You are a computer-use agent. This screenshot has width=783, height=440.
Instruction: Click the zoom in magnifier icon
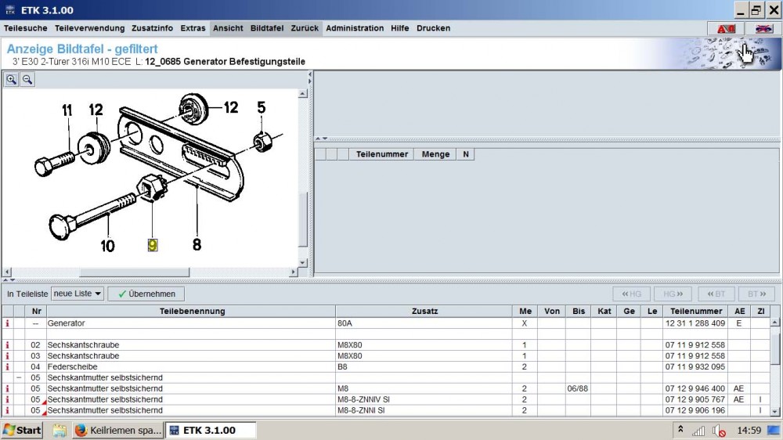tap(12, 79)
